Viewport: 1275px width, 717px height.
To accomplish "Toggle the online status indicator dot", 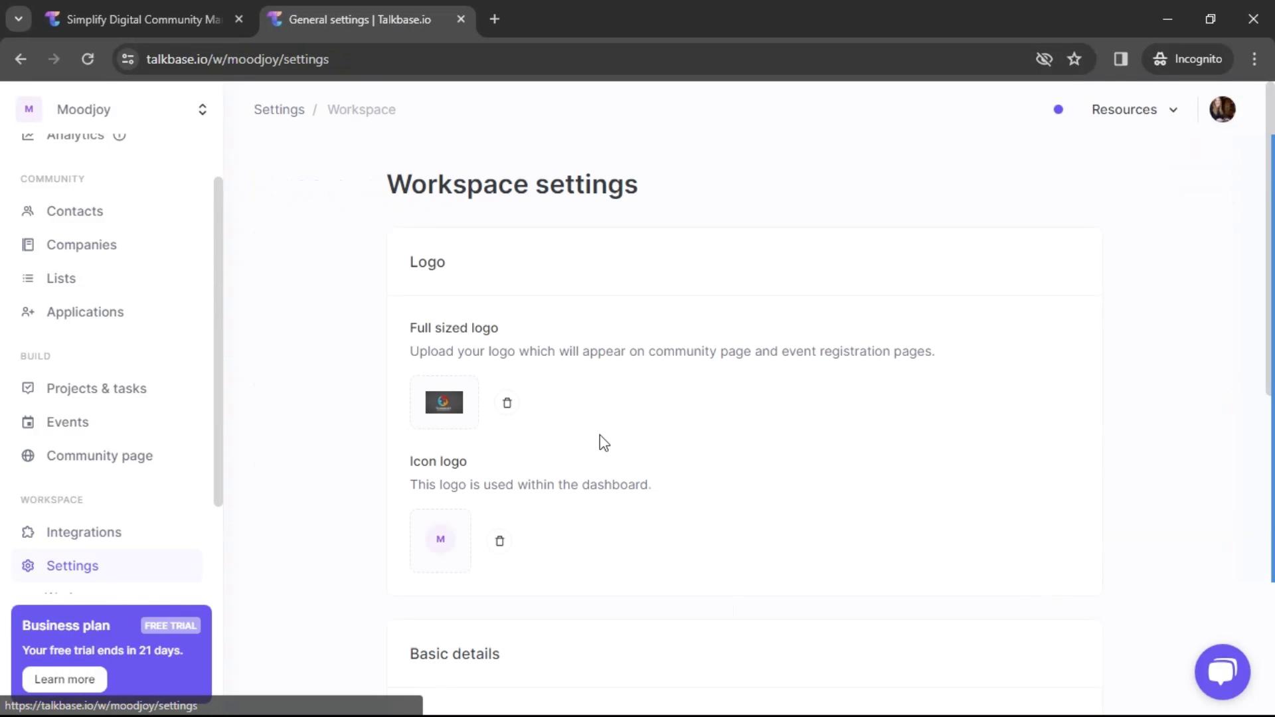I will point(1058,110).
